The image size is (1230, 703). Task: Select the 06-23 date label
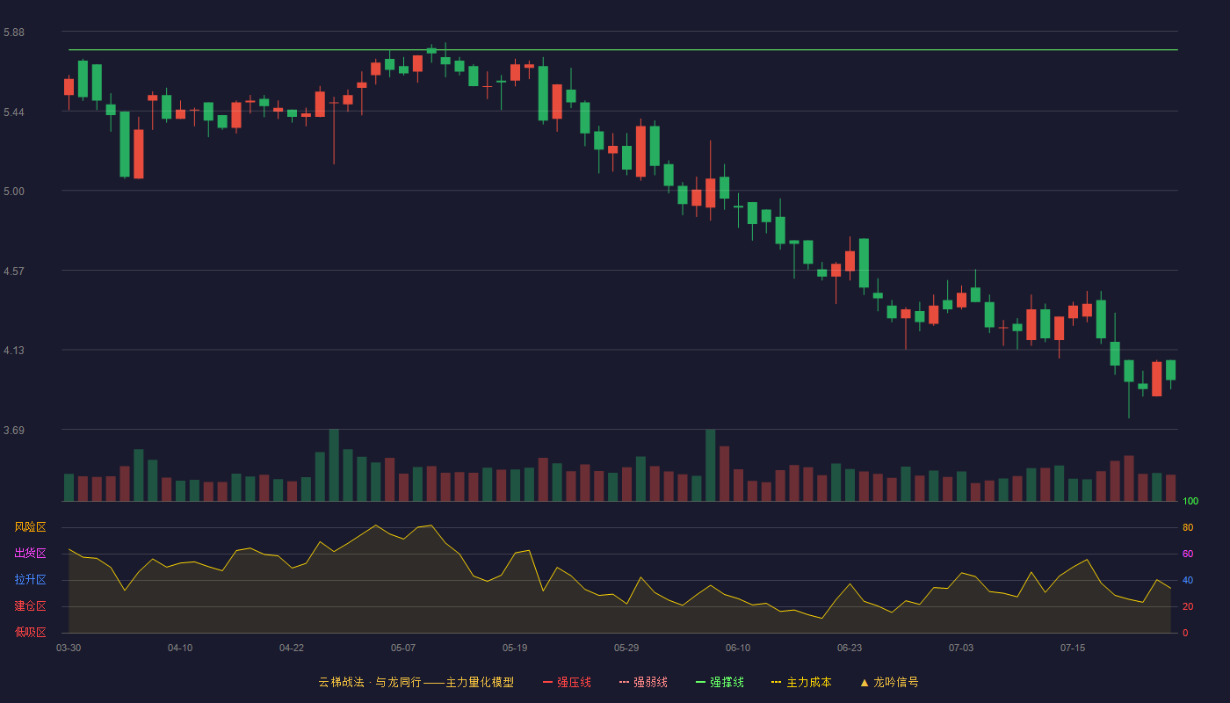850,648
